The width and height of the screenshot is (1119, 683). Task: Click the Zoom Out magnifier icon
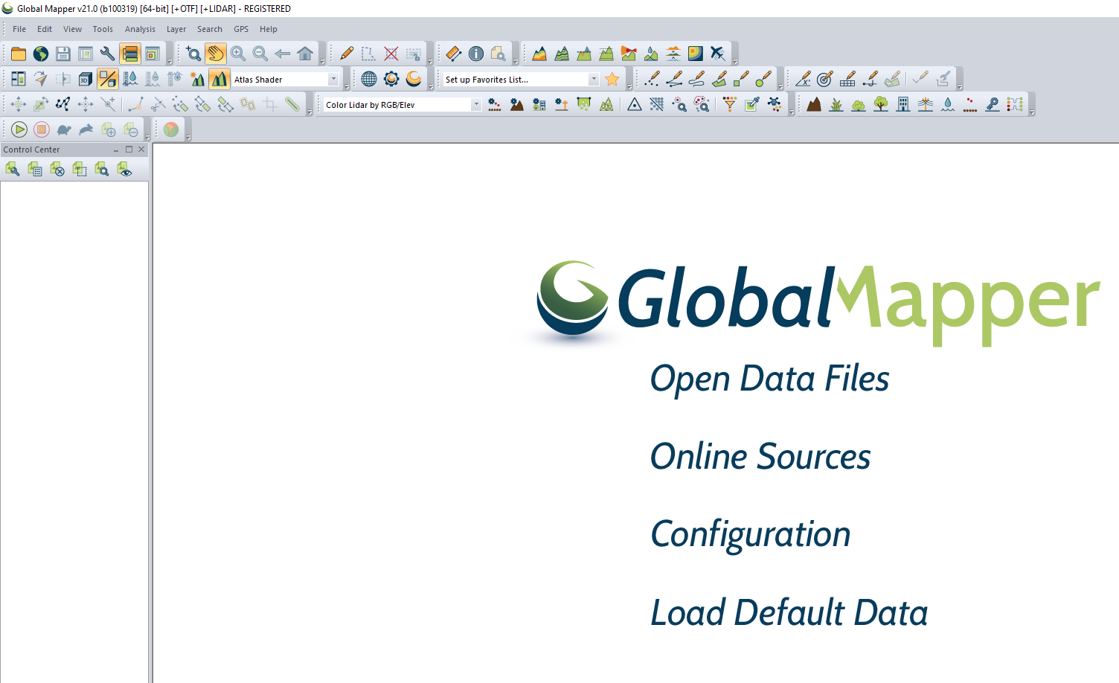[x=260, y=54]
